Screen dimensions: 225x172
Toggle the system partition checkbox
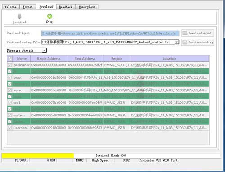[10, 115]
